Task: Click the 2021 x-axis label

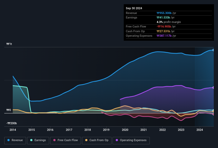Action: click(144, 130)
